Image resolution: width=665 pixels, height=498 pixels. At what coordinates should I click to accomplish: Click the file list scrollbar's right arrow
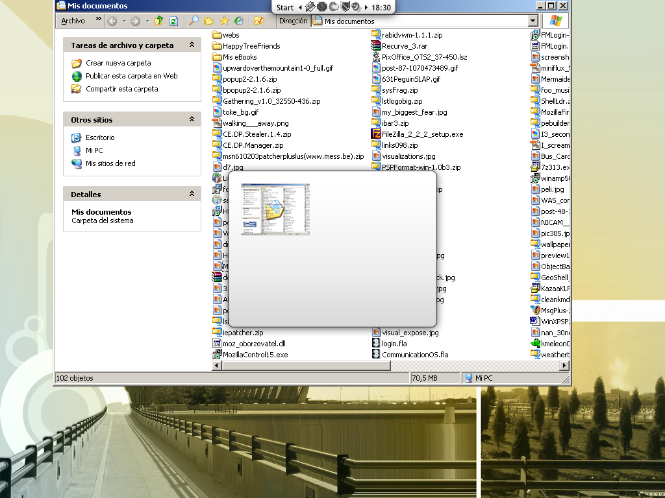click(x=564, y=366)
